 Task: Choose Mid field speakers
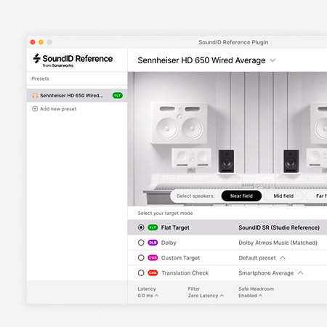[x=283, y=195]
